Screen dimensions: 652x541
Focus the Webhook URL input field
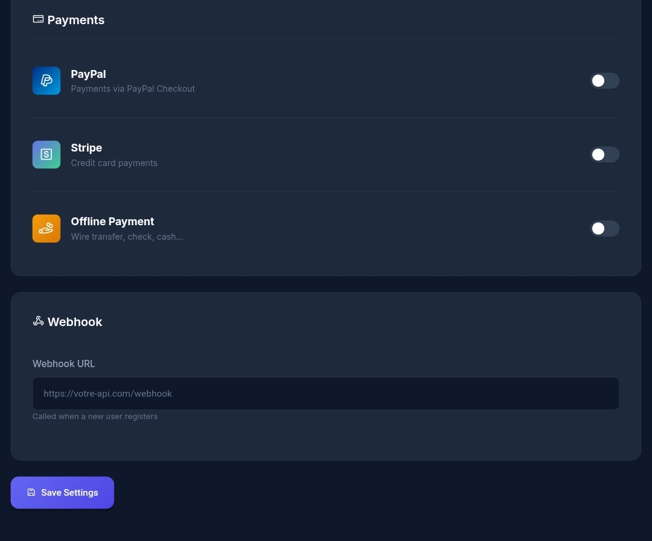coord(326,394)
